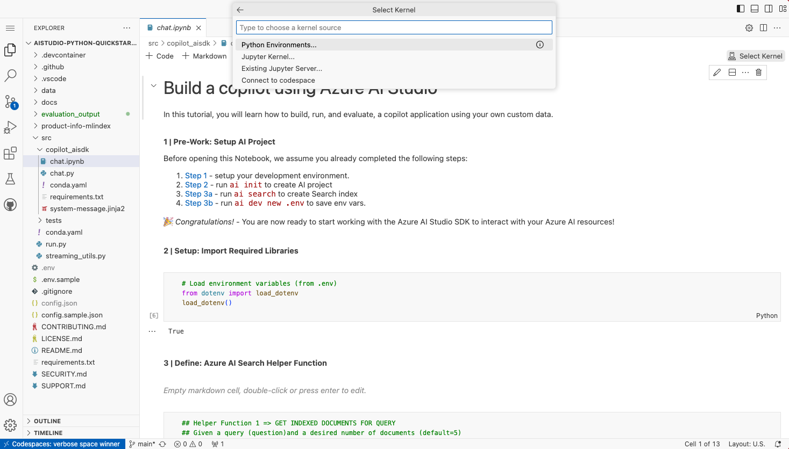Follow the Step 2 link
Screen dimensions: 789x449
pyautogui.click(x=196, y=185)
